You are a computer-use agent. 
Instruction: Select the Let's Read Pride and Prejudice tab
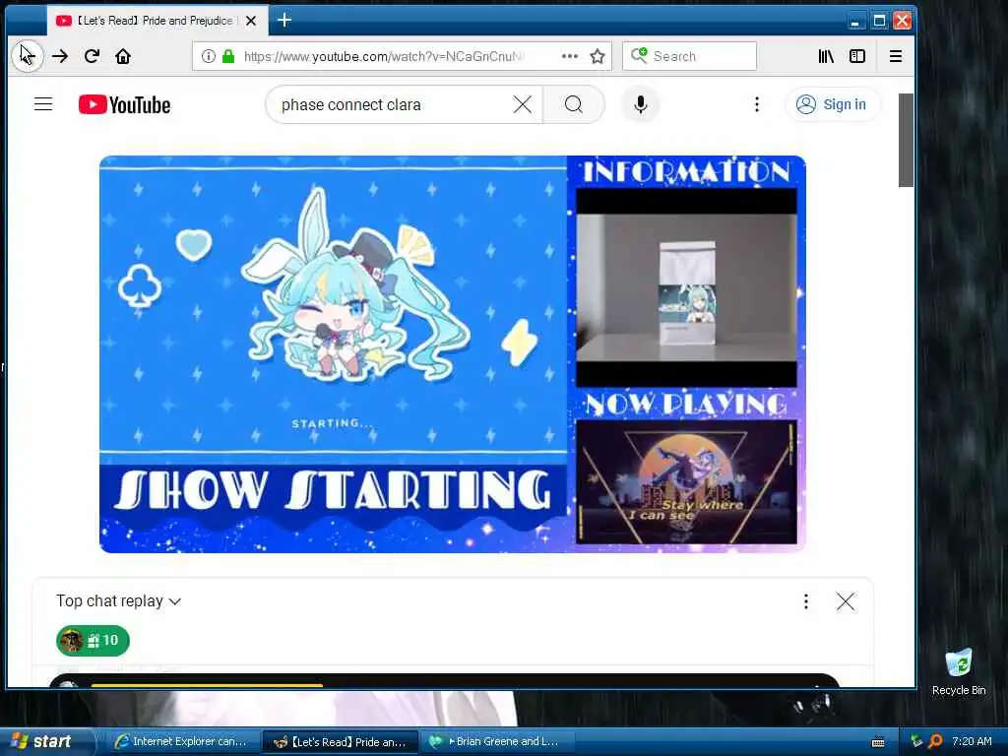tap(157, 21)
